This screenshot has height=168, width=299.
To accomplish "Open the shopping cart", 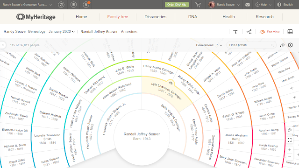I will [x=198, y=5].
